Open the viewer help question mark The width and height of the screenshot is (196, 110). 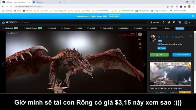[140, 48]
